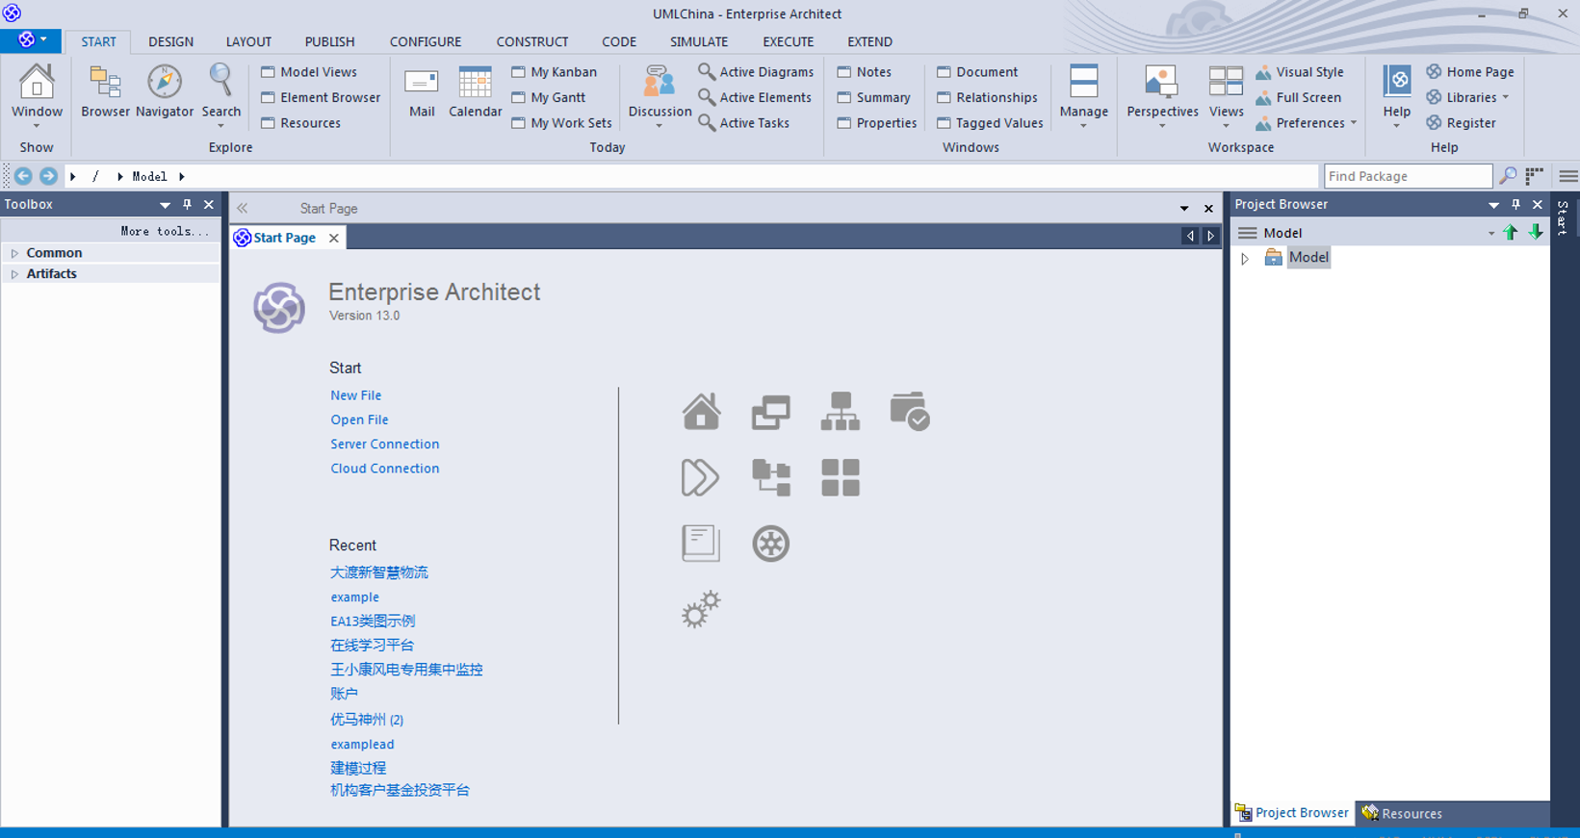
Task: Click the gears settings icon on Start Page
Action: (701, 610)
